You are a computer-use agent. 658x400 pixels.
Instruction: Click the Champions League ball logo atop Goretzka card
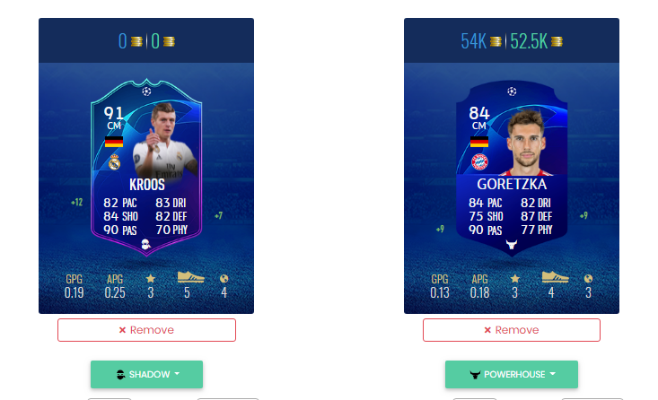(512, 91)
